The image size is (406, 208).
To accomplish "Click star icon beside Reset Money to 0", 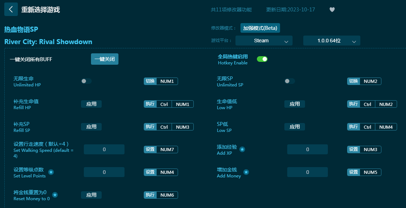I will pyautogui.click(x=55, y=195).
